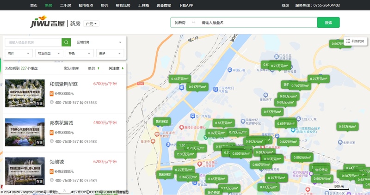Viewport: 370px width, 195px height.
Task: Click the 0.56万元/m² map marker
Action: click(341, 43)
